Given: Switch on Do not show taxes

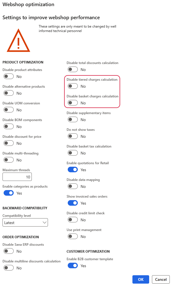Looking at the screenshot, I should tap(73, 136).
